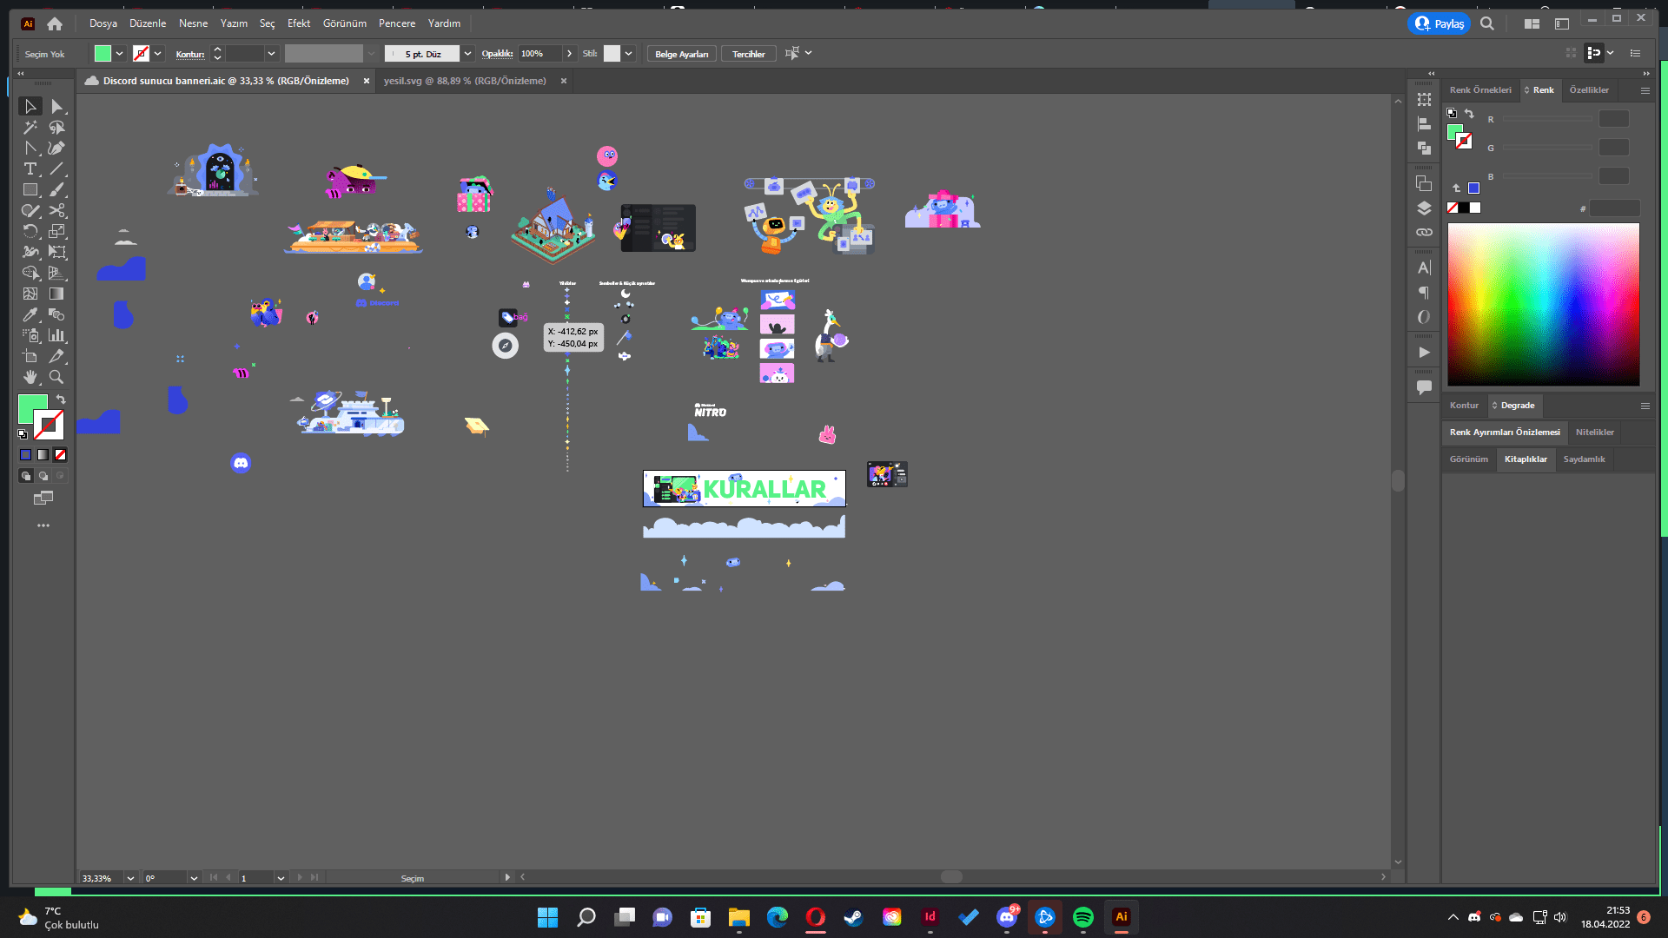Open the Pencere menu
The image size is (1668, 938).
pyautogui.click(x=397, y=23)
